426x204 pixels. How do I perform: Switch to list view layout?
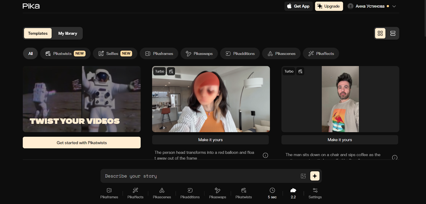(x=393, y=33)
